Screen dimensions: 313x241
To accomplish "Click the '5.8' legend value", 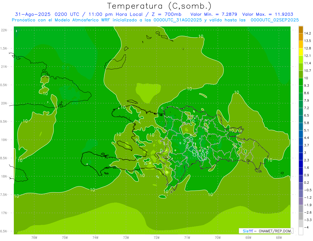I will (307, 123).
